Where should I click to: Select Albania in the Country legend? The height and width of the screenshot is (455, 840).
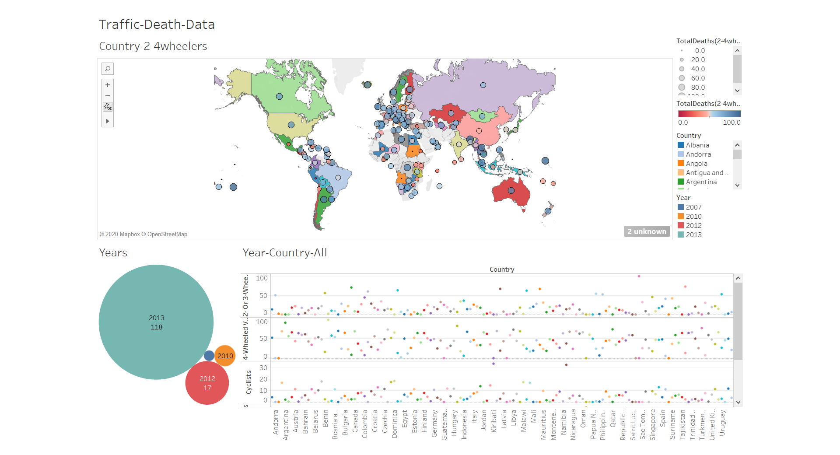tap(697, 145)
